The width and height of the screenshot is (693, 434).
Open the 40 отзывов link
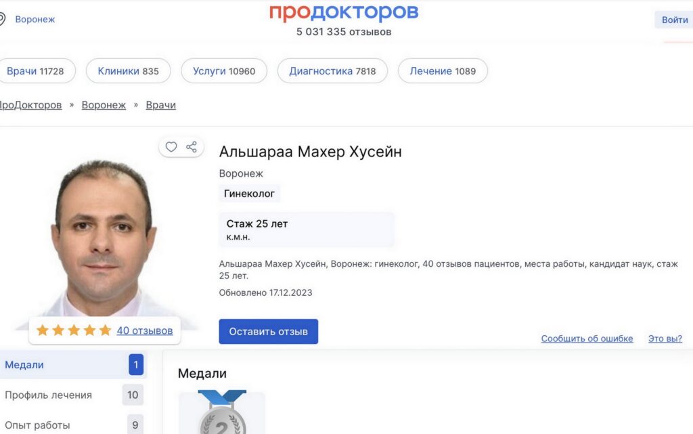(x=145, y=330)
